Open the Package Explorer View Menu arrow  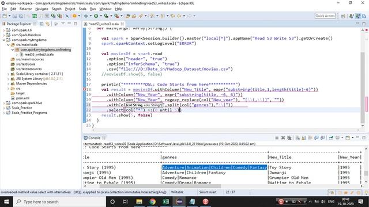pyautogui.click(x=63, y=24)
